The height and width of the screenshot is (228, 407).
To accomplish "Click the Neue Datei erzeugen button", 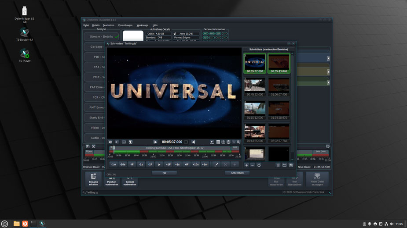I will pyautogui.click(x=317, y=179).
